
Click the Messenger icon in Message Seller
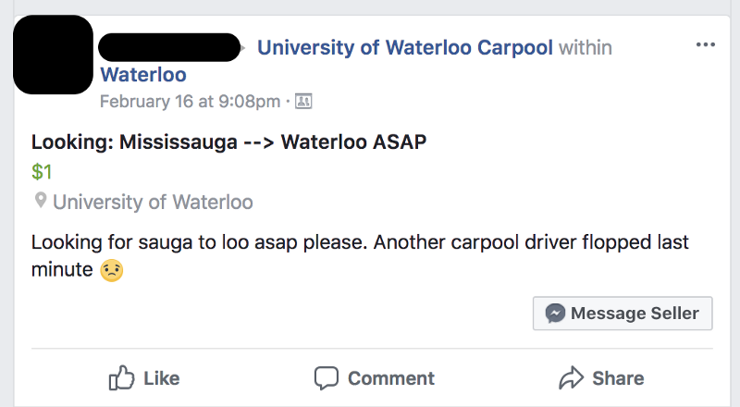[555, 313]
